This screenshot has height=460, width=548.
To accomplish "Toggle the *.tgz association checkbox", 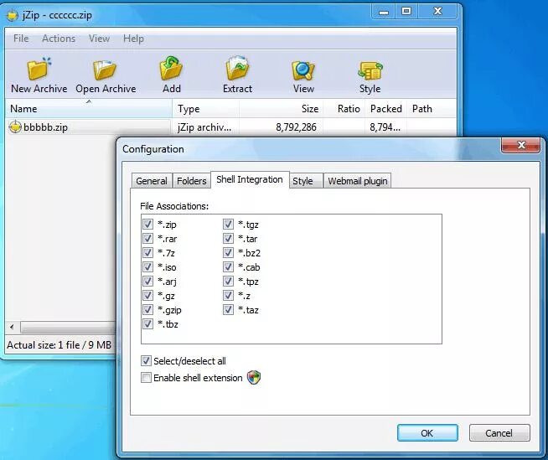I will tap(228, 224).
